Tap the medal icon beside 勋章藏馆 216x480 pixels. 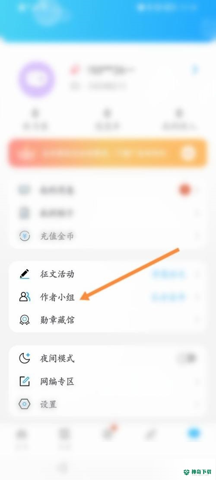coord(25,320)
